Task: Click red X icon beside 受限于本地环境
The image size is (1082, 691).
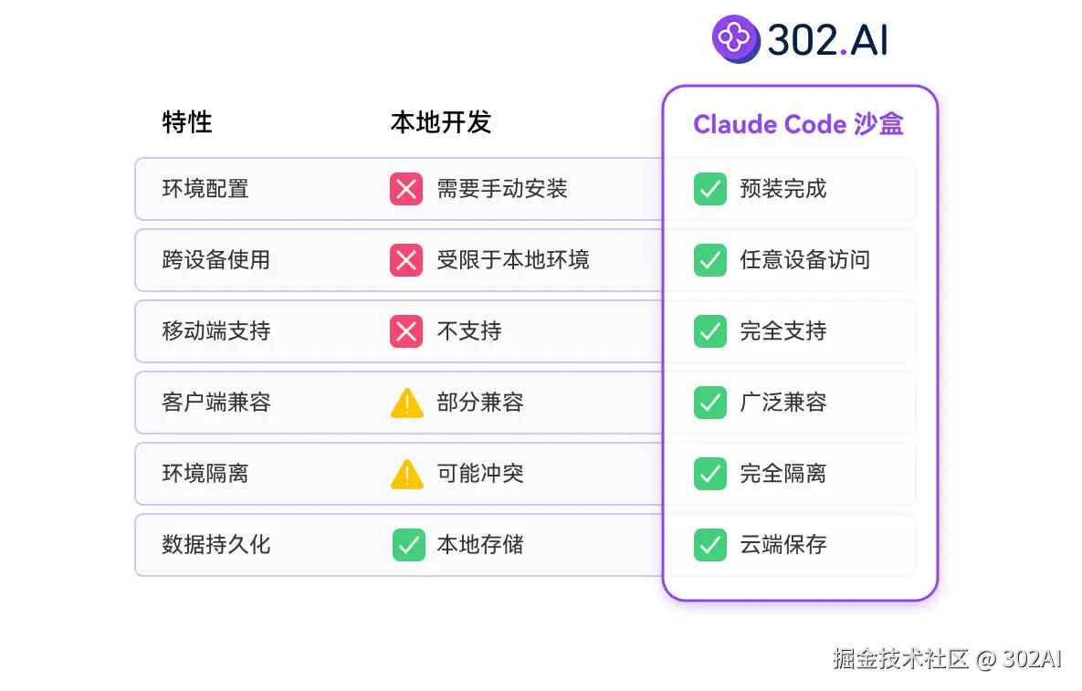Action: pyautogui.click(x=406, y=260)
